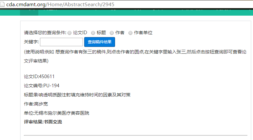Viewport: 253px width, 140px height.
Task: Click the page icon in the address bar
Action: 3,4
